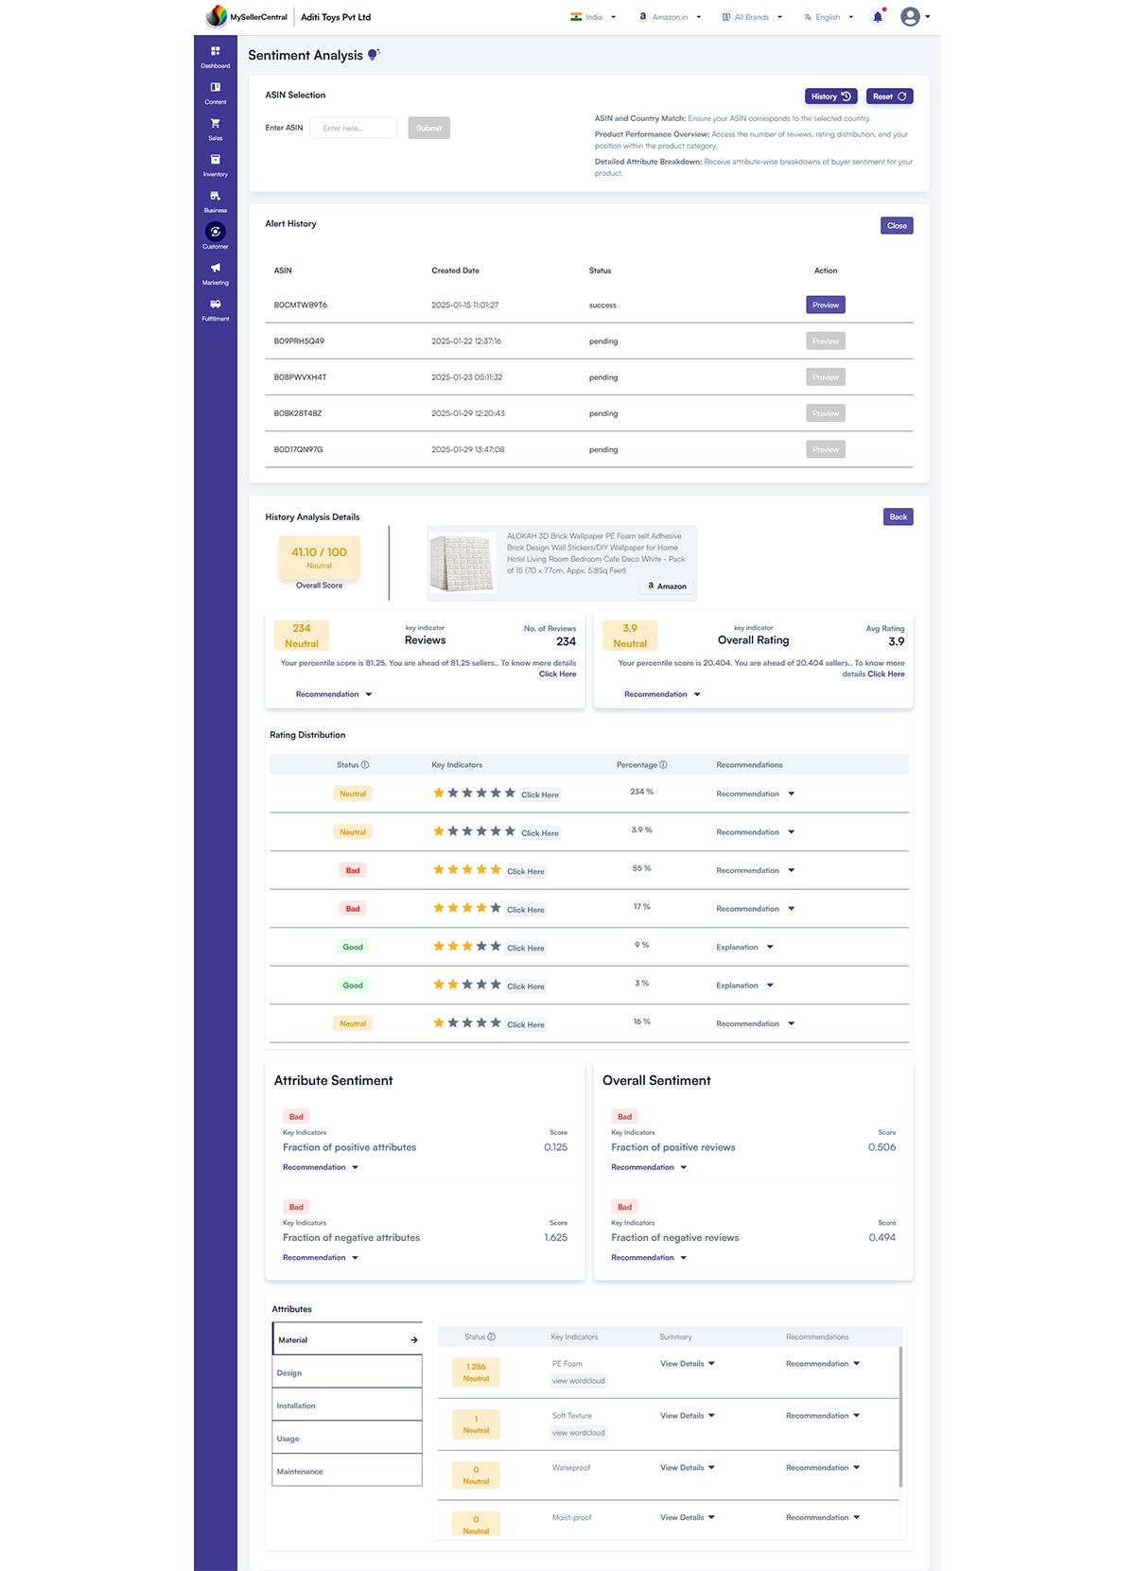The height and width of the screenshot is (1571, 1135).
Task: Click info icon beside Percentage column header
Action: pyautogui.click(x=663, y=765)
